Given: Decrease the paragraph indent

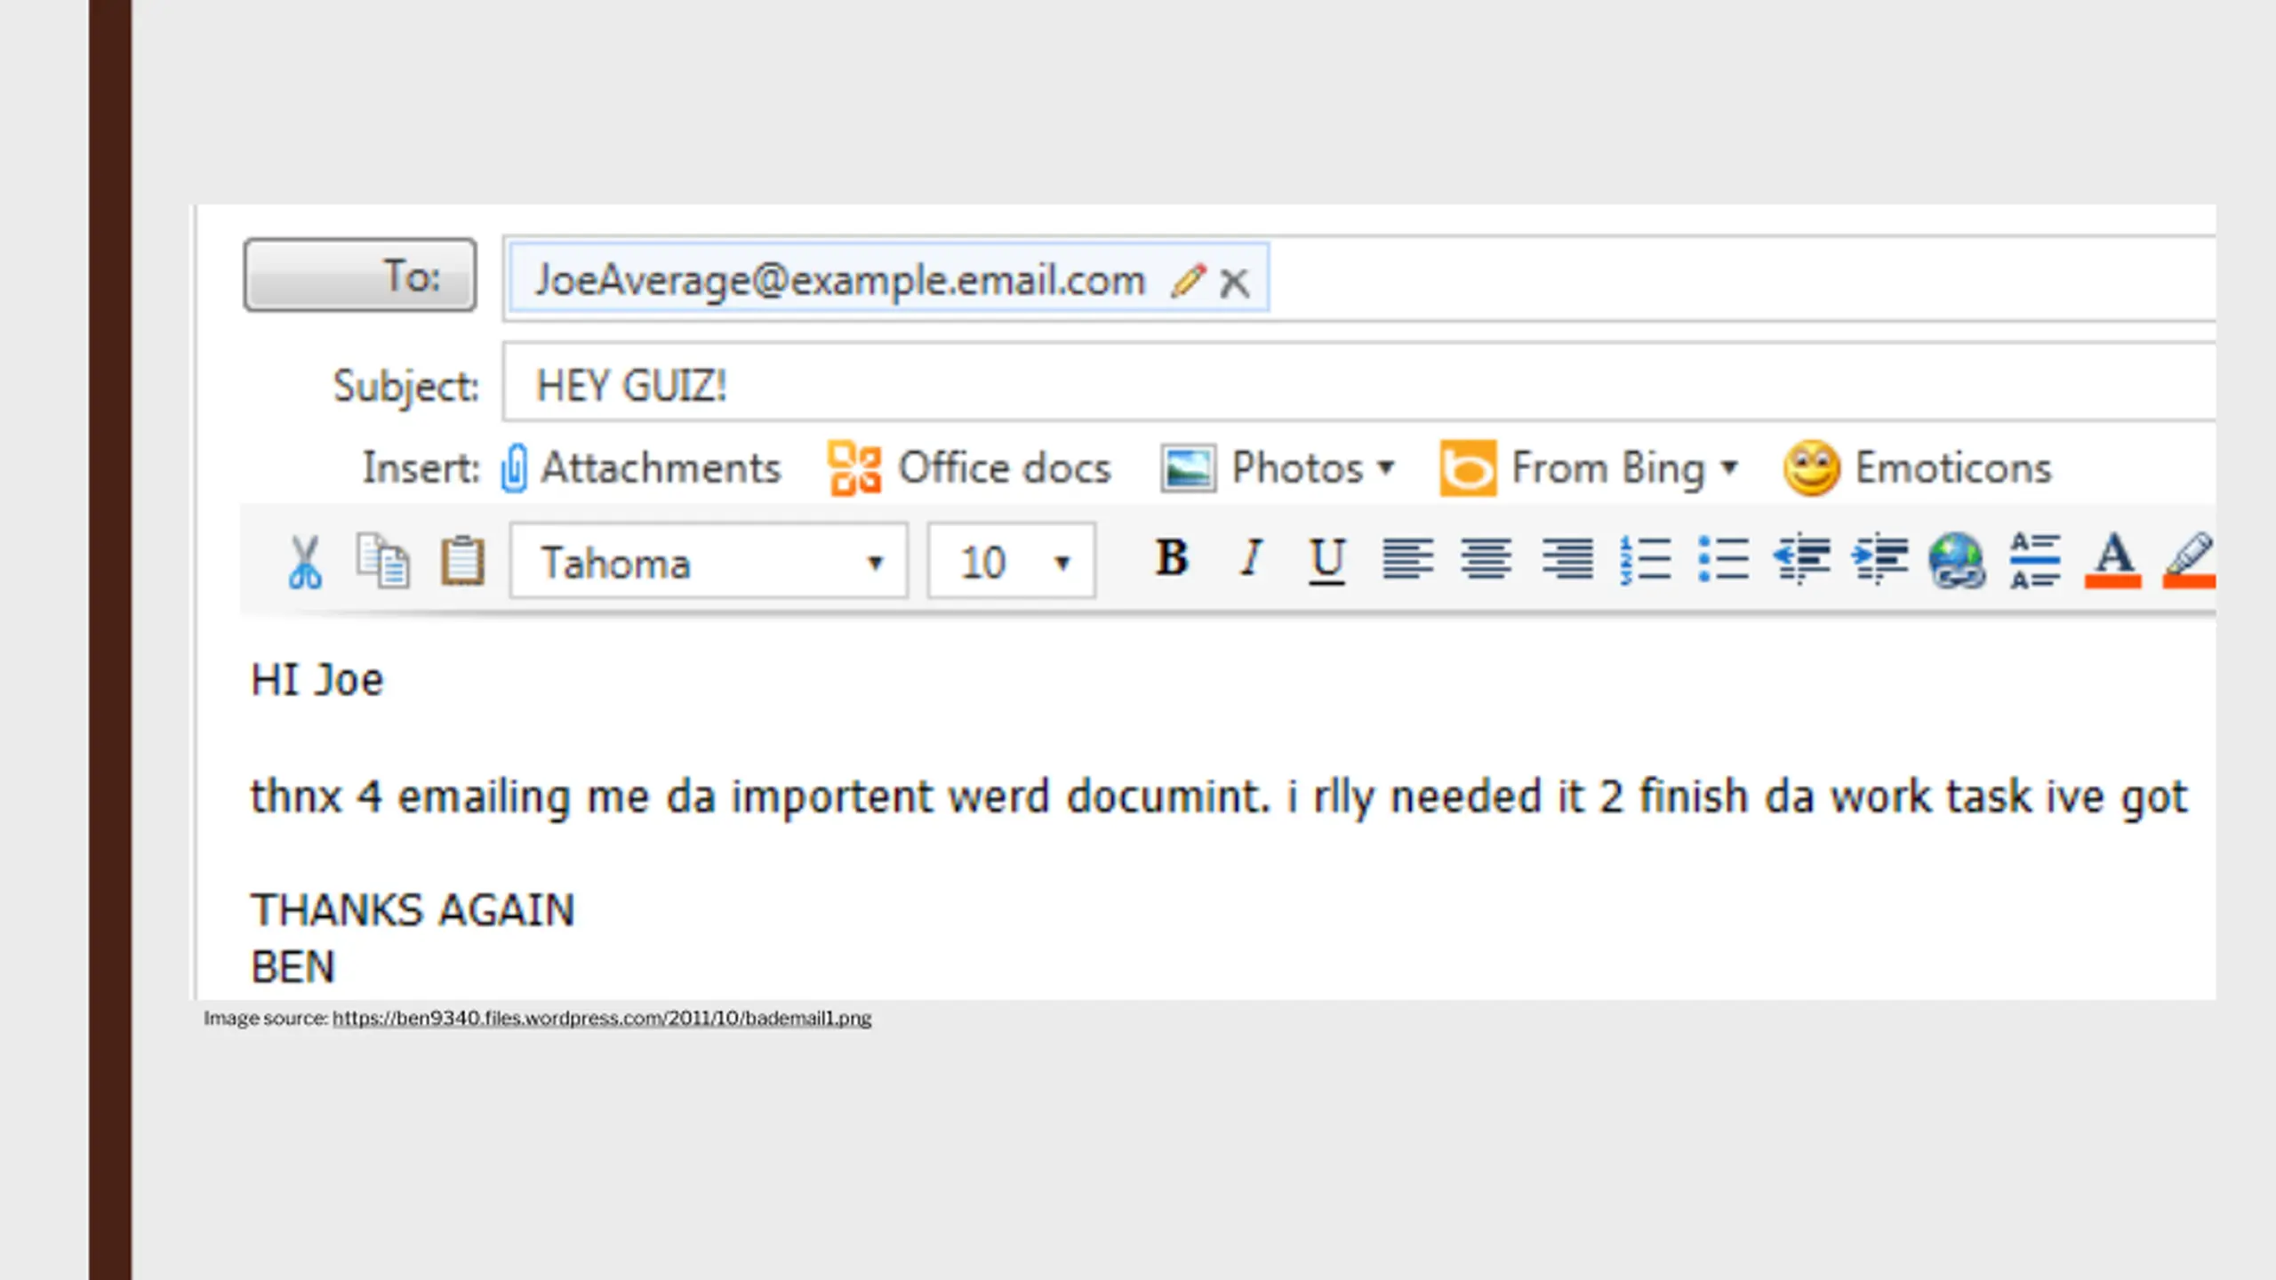Looking at the screenshot, I should (1801, 560).
